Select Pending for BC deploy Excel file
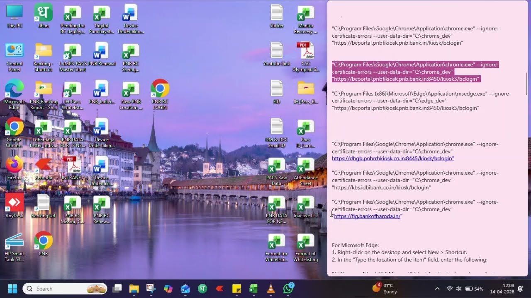Image resolution: width=531 pixels, height=298 pixels. (72, 19)
